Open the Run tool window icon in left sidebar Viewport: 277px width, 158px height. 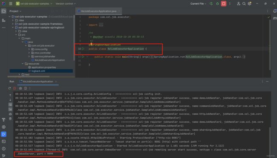point(4,134)
